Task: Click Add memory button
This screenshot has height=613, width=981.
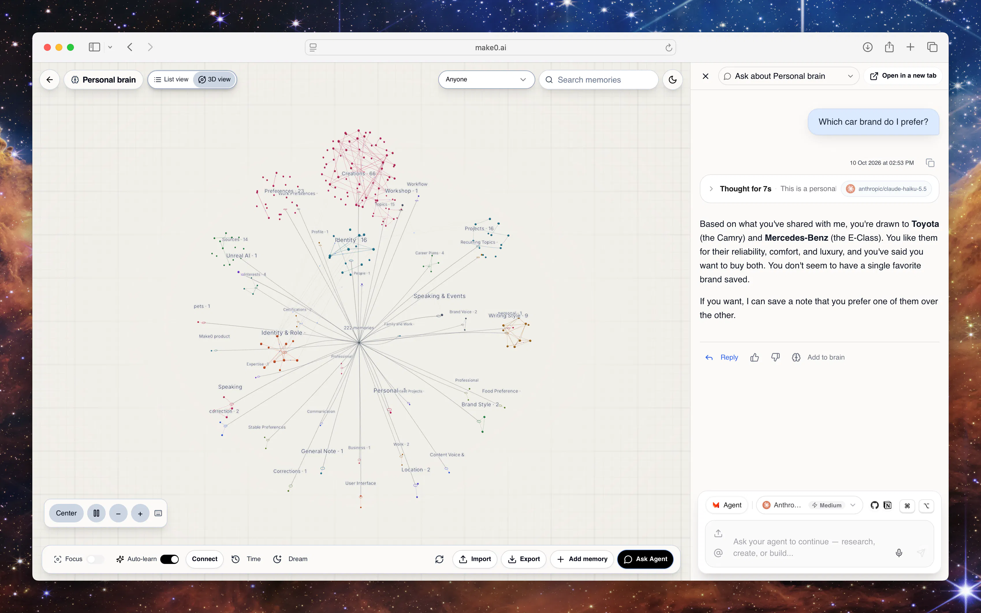Action: [x=581, y=559]
